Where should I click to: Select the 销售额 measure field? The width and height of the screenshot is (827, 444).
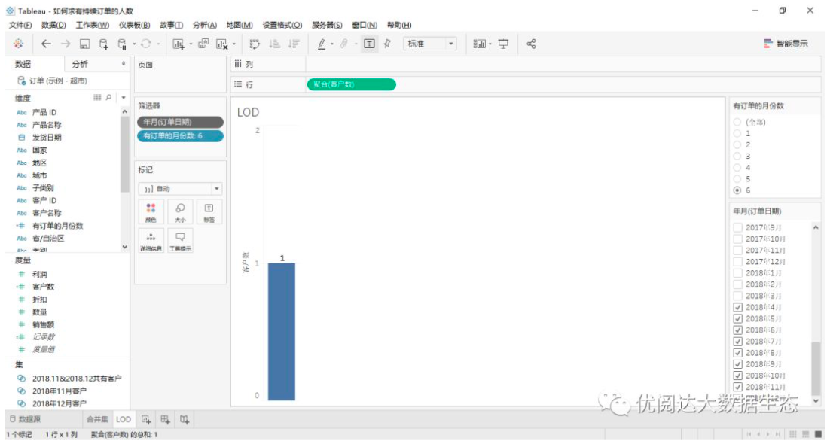pos(43,324)
